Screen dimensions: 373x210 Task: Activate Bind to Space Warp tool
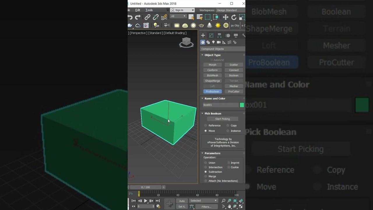coord(164,17)
